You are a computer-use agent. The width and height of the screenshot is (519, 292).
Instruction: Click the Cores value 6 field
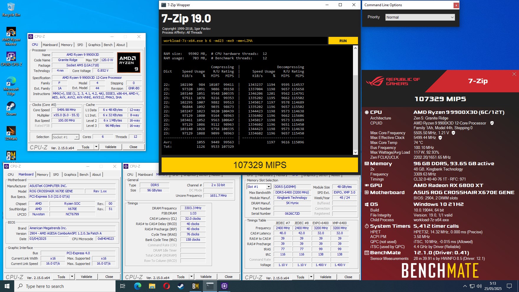(x=103, y=137)
